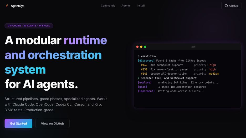Click the /next-task command line
The height and width of the screenshot is (138, 246).
[x=147, y=56]
